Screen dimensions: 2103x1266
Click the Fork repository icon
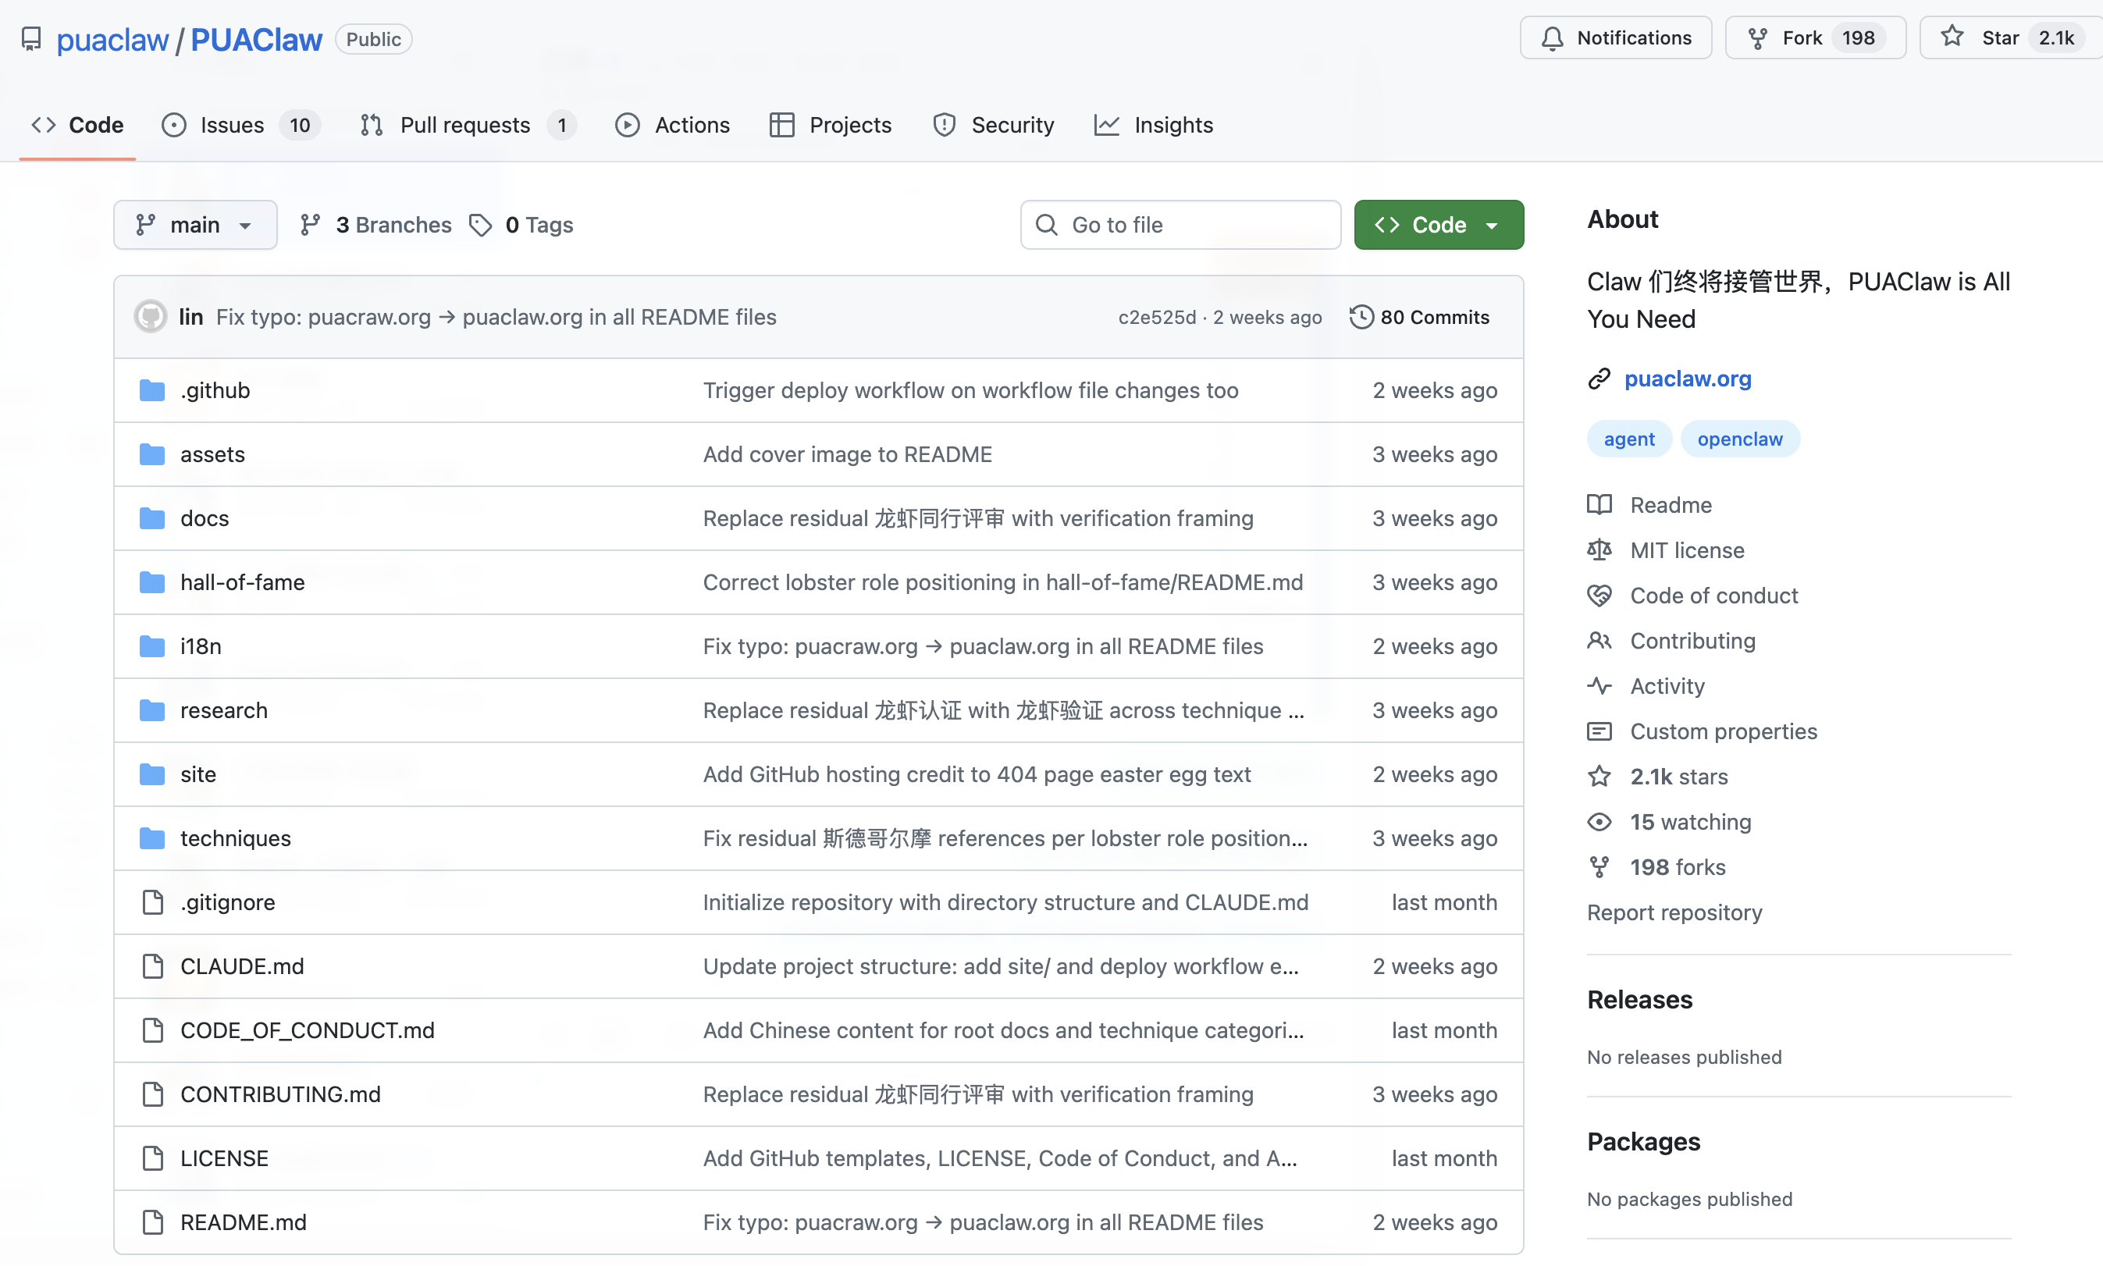tap(1757, 38)
